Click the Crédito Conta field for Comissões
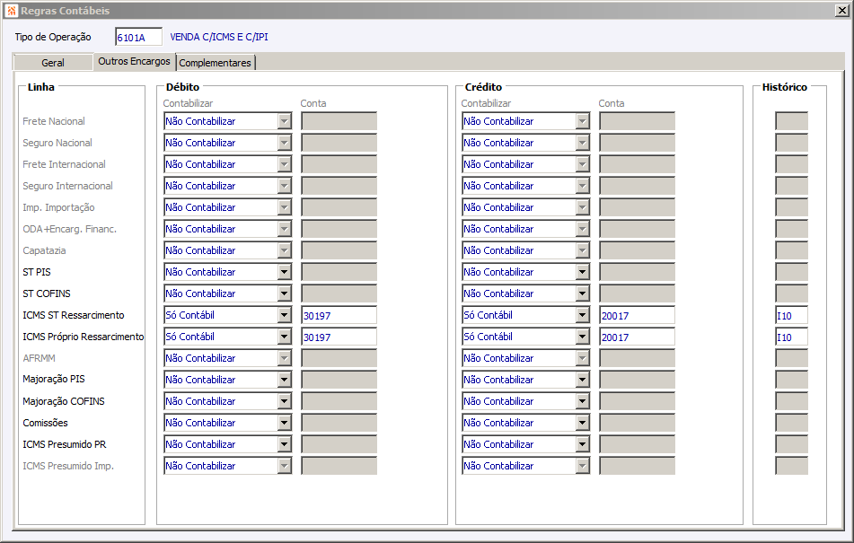854x543 pixels. pyautogui.click(x=637, y=423)
